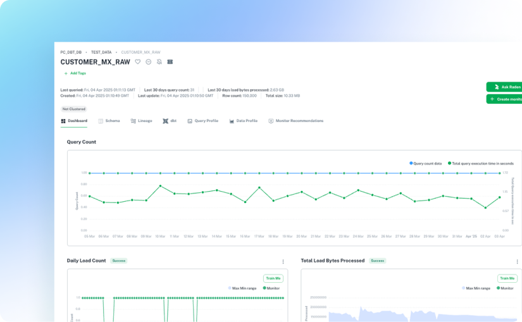Click the circled minus icon beside the title
This screenshot has height=322, width=522.
[x=149, y=62]
